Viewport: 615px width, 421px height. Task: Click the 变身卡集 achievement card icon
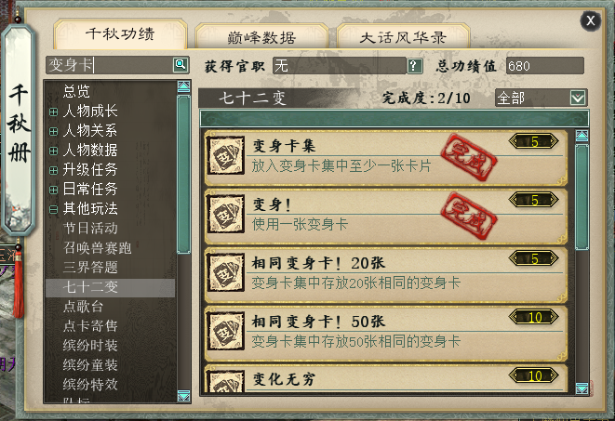point(225,156)
